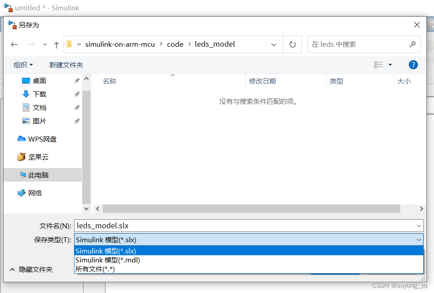The width and height of the screenshot is (434, 293).
Task: Open 网络 in navigation pane
Action: coord(35,193)
